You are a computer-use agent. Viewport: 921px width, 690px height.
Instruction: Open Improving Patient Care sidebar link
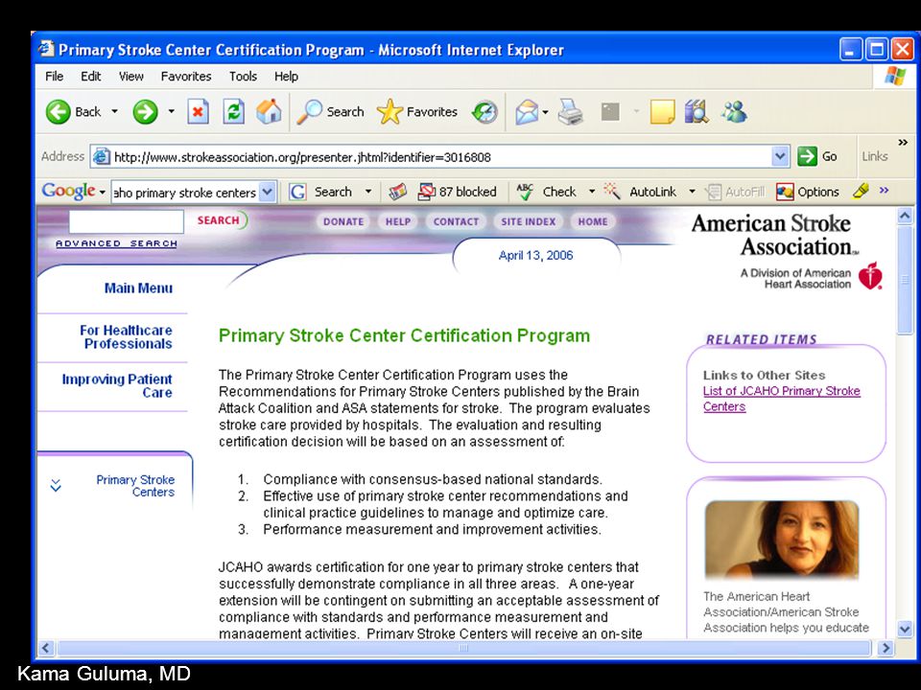coord(117,385)
